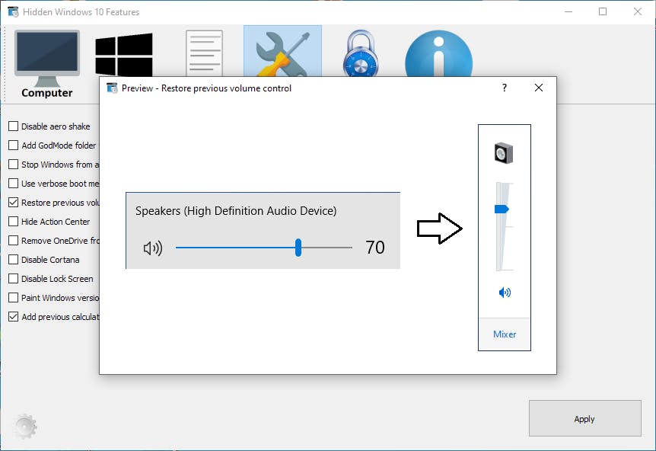This screenshot has height=451, width=656.
Task: Click the vertical volume slider thumb
Action: [502, 209]
